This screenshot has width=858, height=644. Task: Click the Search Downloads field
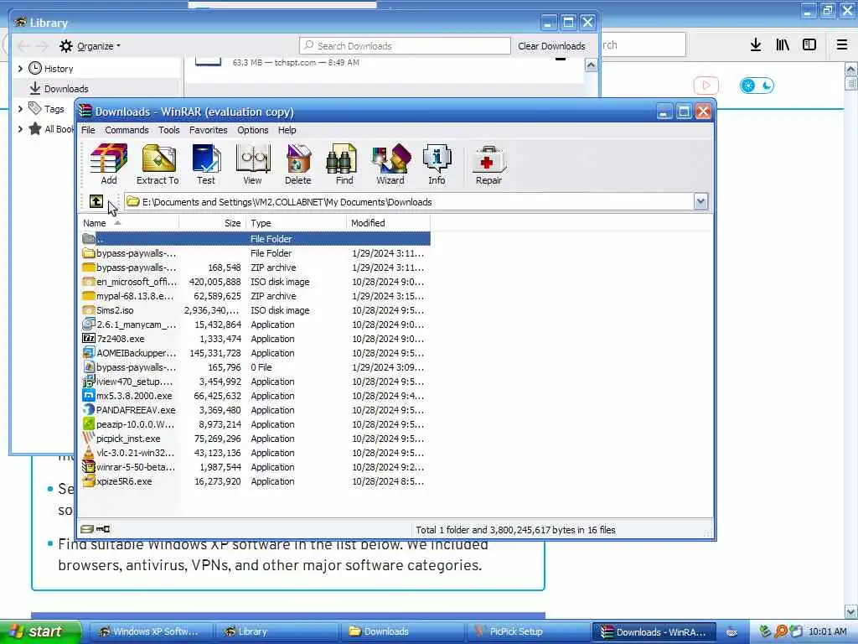[x=405, y=46]
